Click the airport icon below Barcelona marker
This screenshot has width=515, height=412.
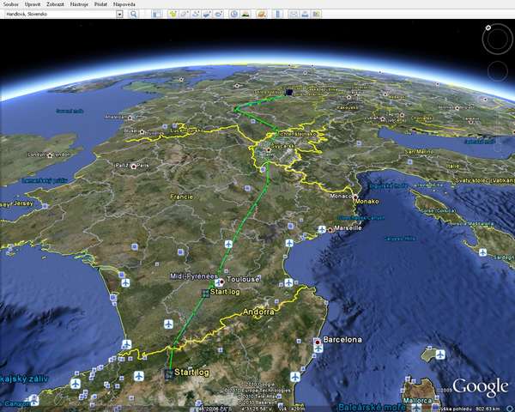(318, 348)
